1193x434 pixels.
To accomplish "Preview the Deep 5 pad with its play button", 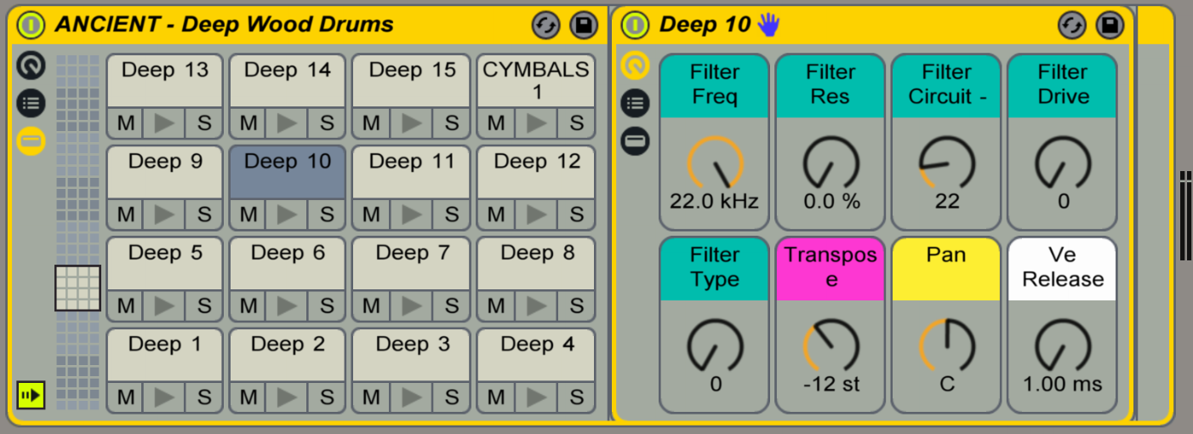I will point(165,306).
